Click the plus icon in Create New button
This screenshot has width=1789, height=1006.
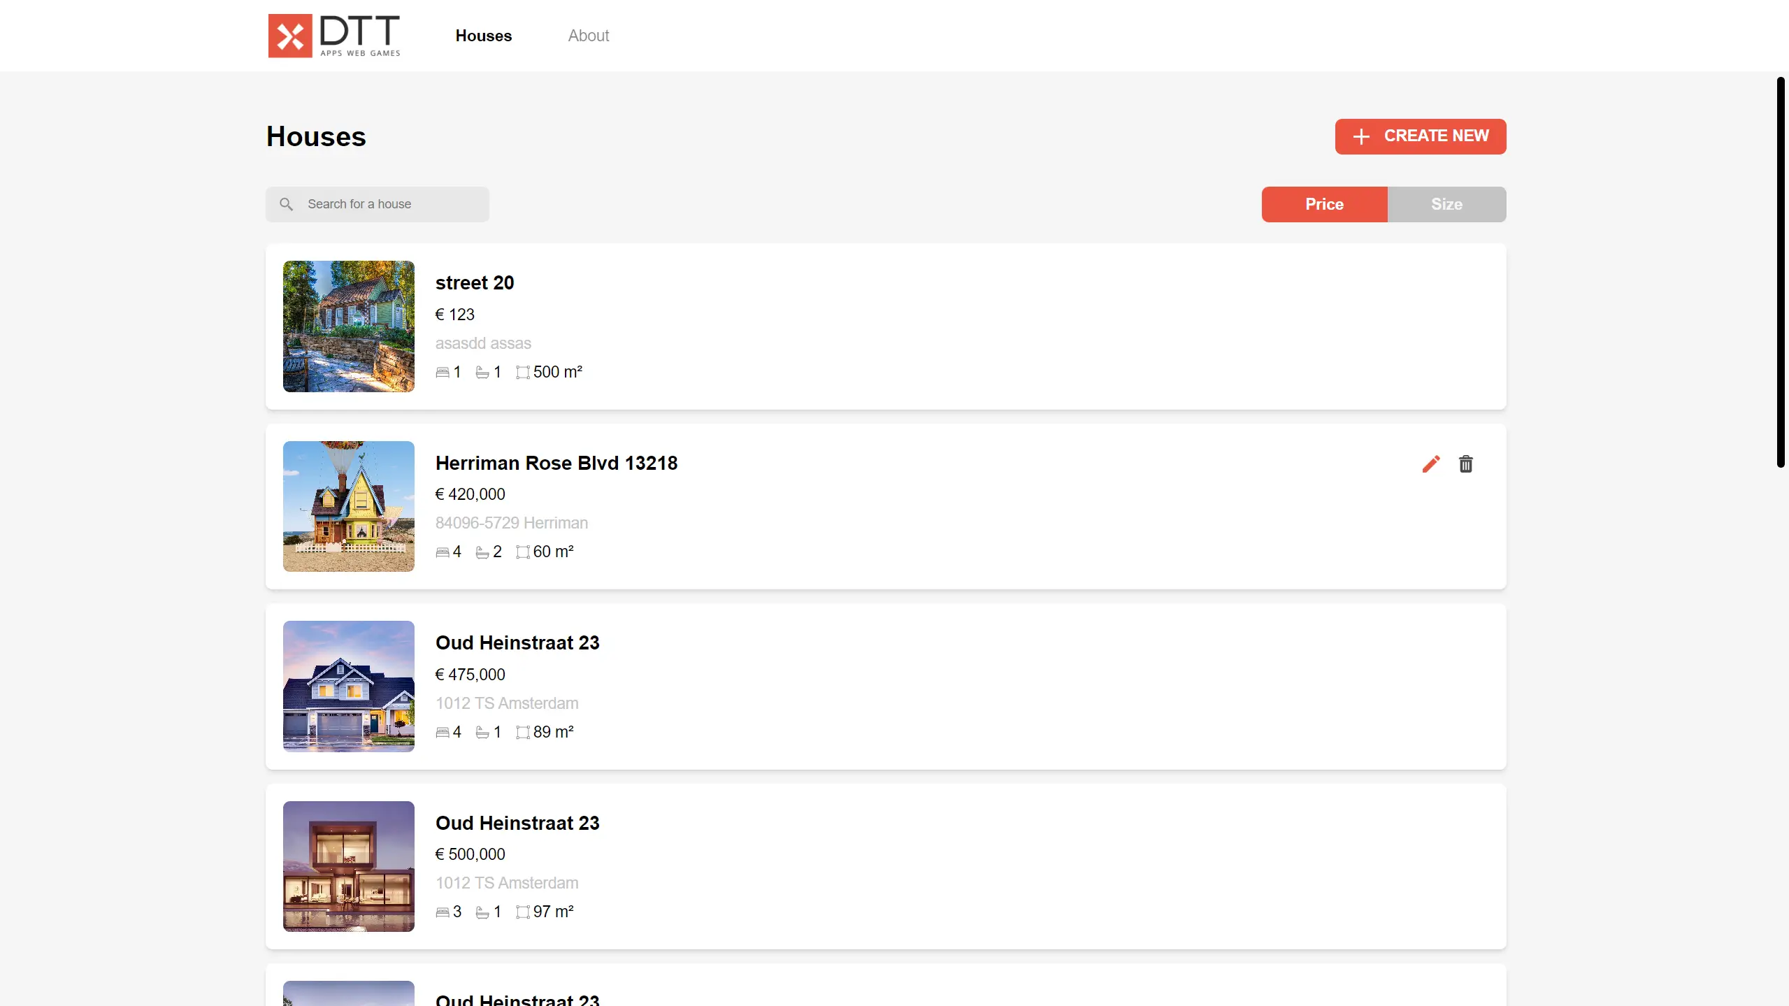pos(1360,136)
